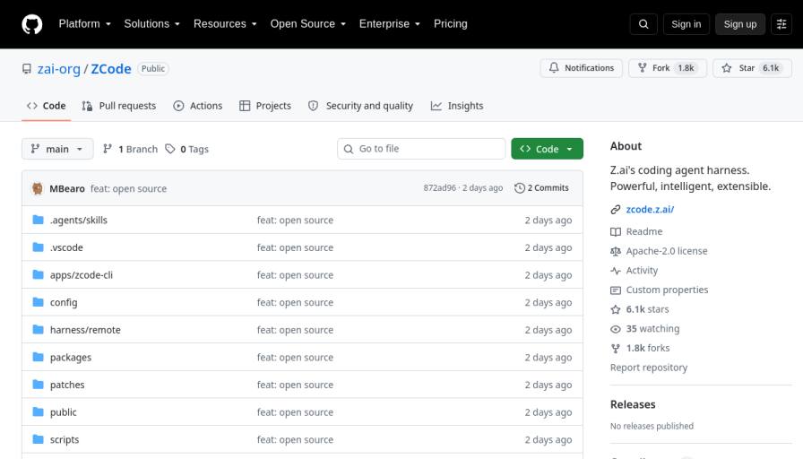Image resolution: width=803 pixels, height=459 pixels.
Task: Expand the Resources menu
Action: [225, 23]
